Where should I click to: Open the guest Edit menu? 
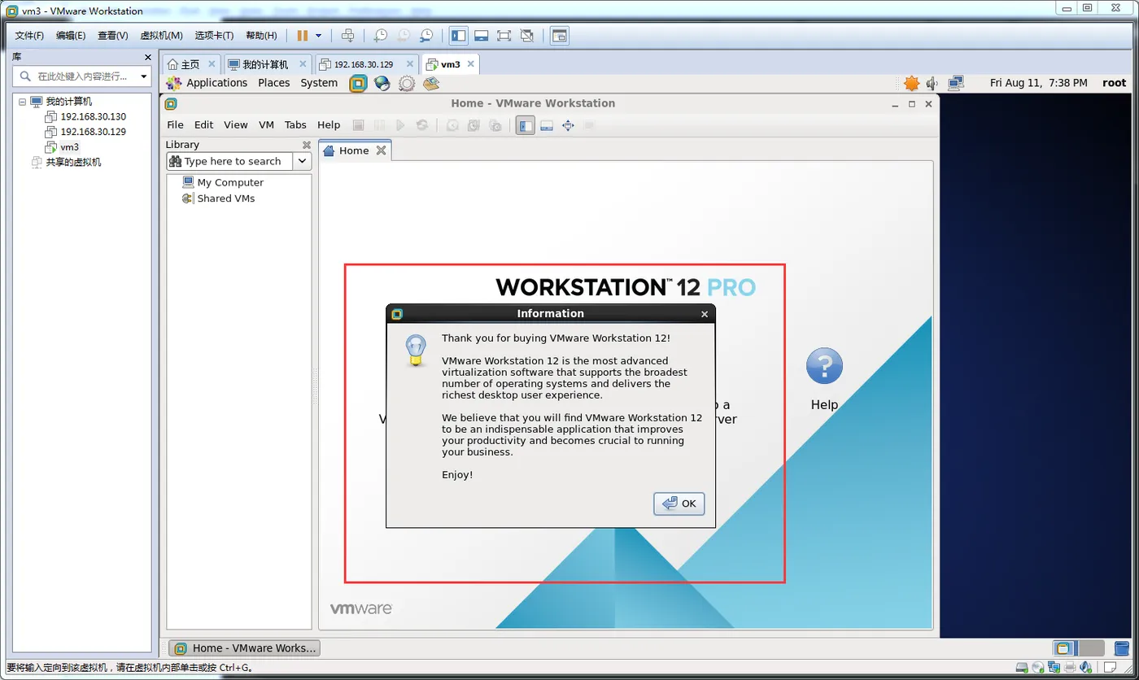(x=203, y=124)
